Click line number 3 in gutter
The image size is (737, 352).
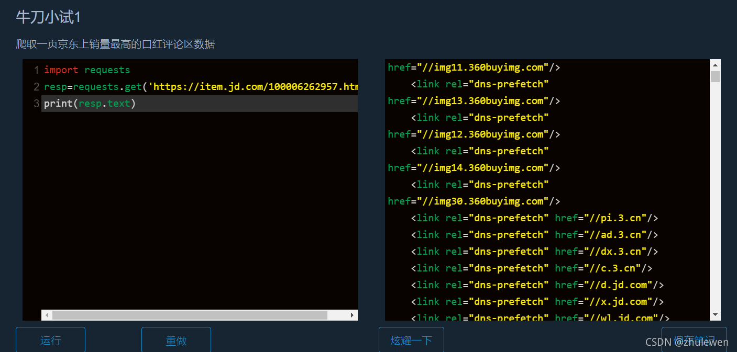coord(36,104)
